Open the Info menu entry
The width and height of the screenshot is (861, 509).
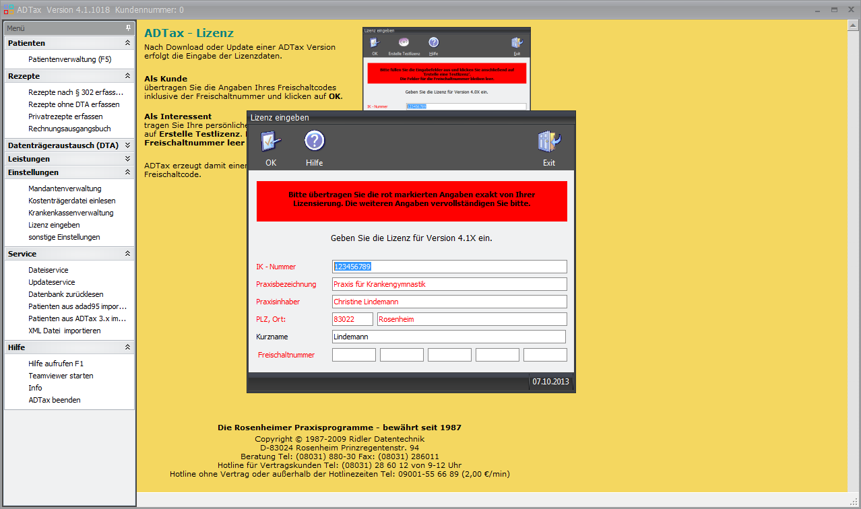pyautogui.click(x=35, y=388)
